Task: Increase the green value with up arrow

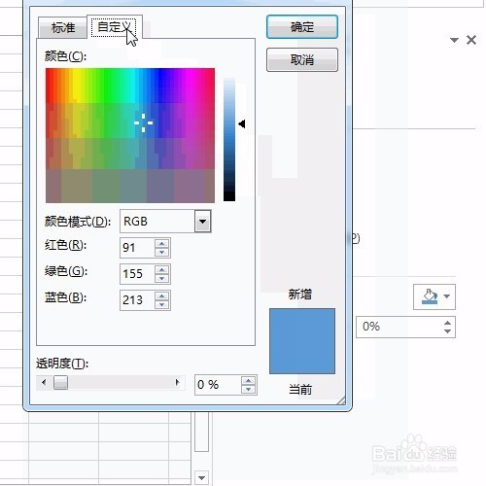Action: [161, 270]
